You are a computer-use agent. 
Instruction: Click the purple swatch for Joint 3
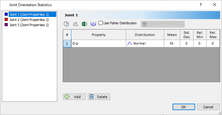point(6,25)
